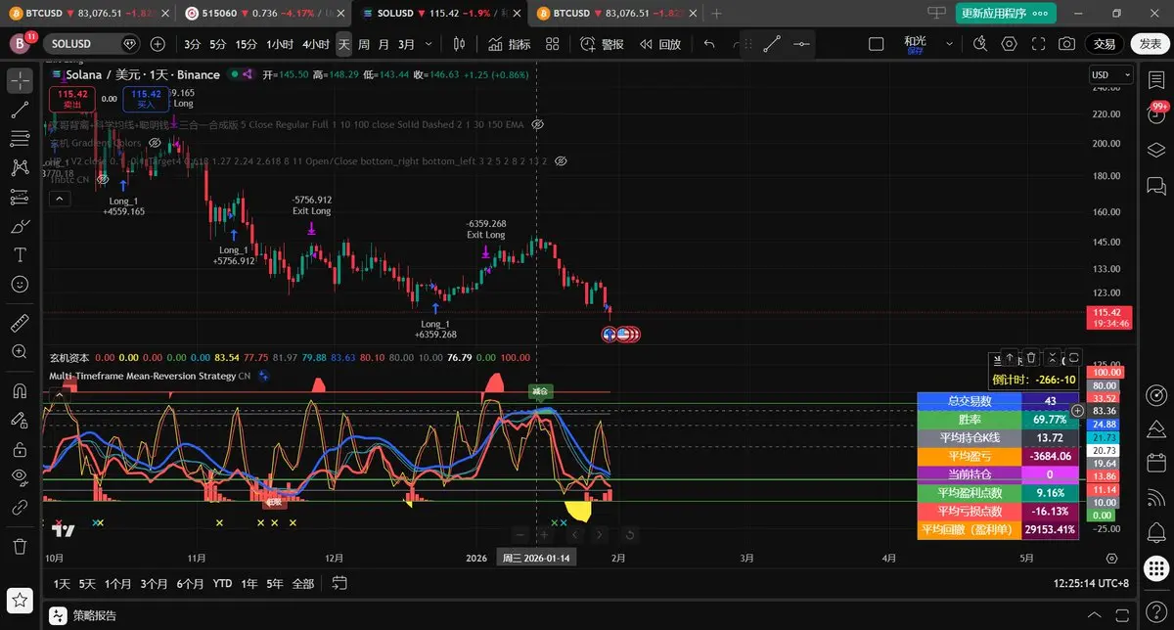Toggle visibility of the EMA indicator

[x=537, y=125]
